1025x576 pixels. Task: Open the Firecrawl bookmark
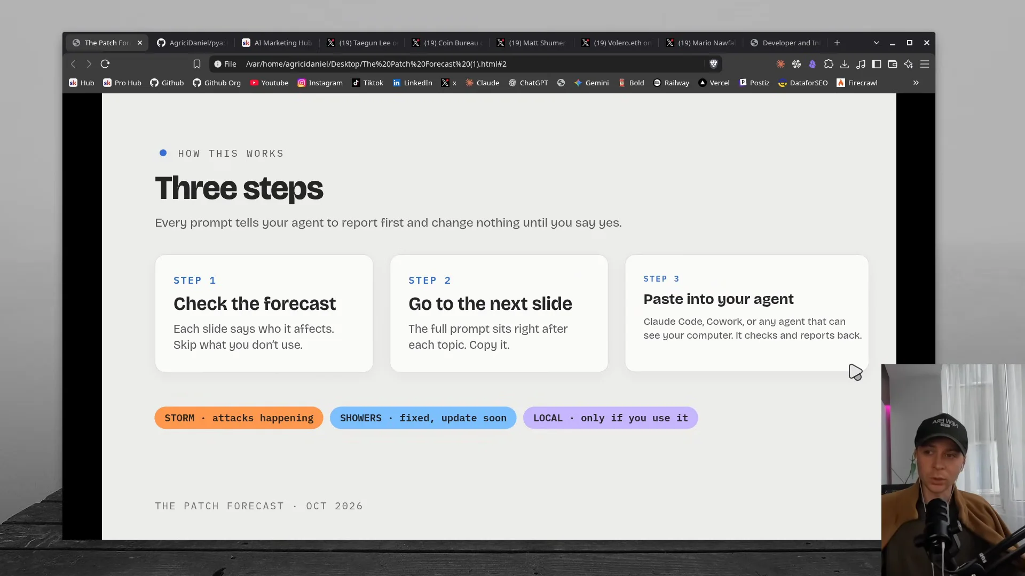coord(857,83)
